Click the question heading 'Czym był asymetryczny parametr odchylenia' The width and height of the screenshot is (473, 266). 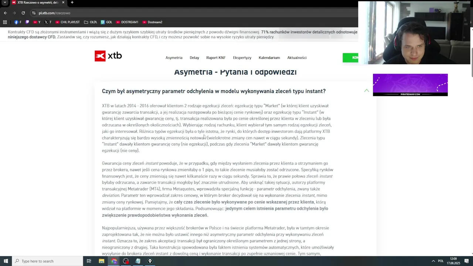click(x=214, y=91)
